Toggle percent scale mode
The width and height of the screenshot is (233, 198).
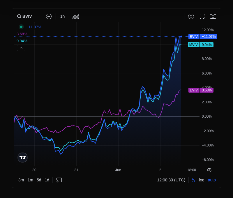(193, 180)
